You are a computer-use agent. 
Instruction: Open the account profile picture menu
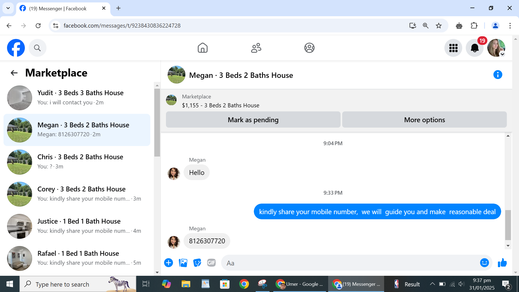(x=496, y=48)
